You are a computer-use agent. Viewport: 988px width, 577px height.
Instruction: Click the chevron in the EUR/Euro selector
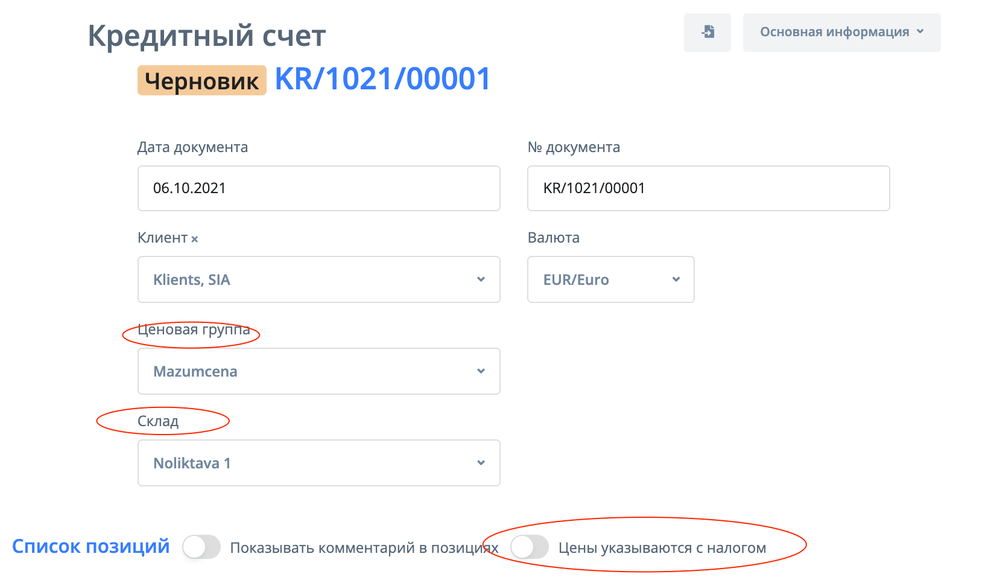(x=676, y=279)
